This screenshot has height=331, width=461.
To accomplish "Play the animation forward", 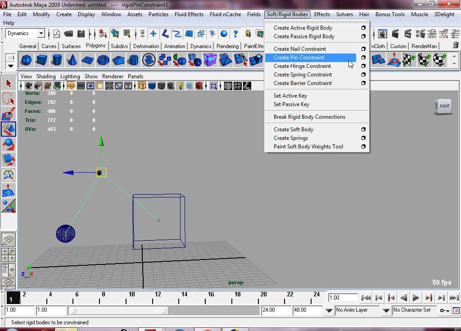I will pyautogui.click(x=416, y=298).
